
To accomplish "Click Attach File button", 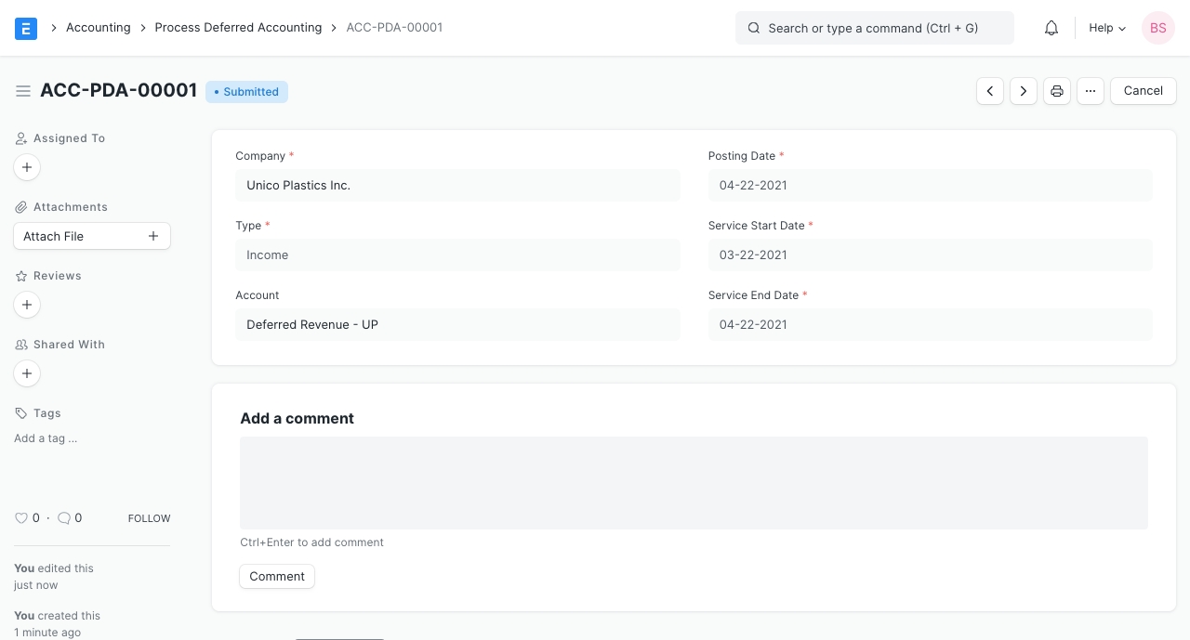I will tap(92, 236).
